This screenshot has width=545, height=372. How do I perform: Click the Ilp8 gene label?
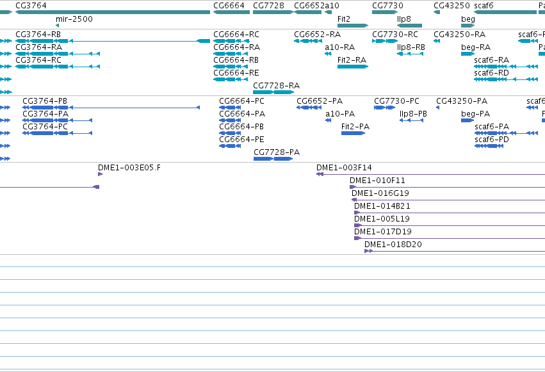[404, 19]
